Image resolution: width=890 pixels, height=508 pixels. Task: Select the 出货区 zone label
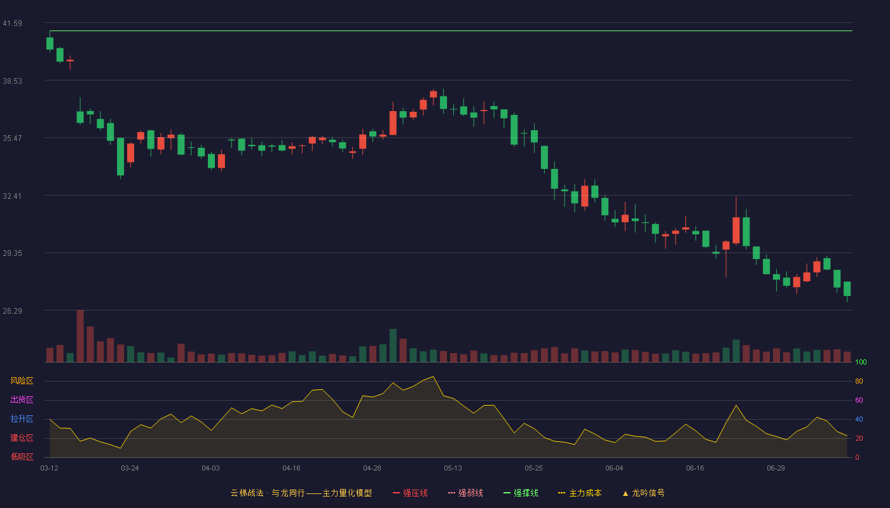tap(22, 400)
